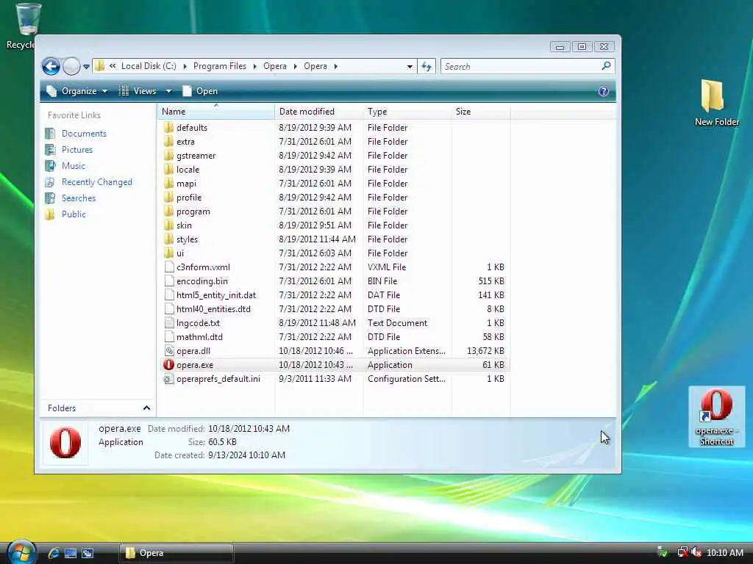Click the 13,672 KB size cell

click(x=485, y=351)
